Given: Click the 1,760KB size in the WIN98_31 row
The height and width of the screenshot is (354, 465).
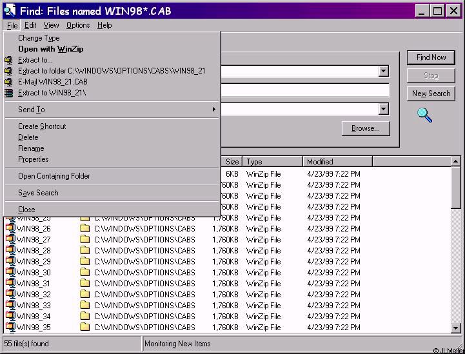Looking at the screenshot, I should [x=225, y=284].
